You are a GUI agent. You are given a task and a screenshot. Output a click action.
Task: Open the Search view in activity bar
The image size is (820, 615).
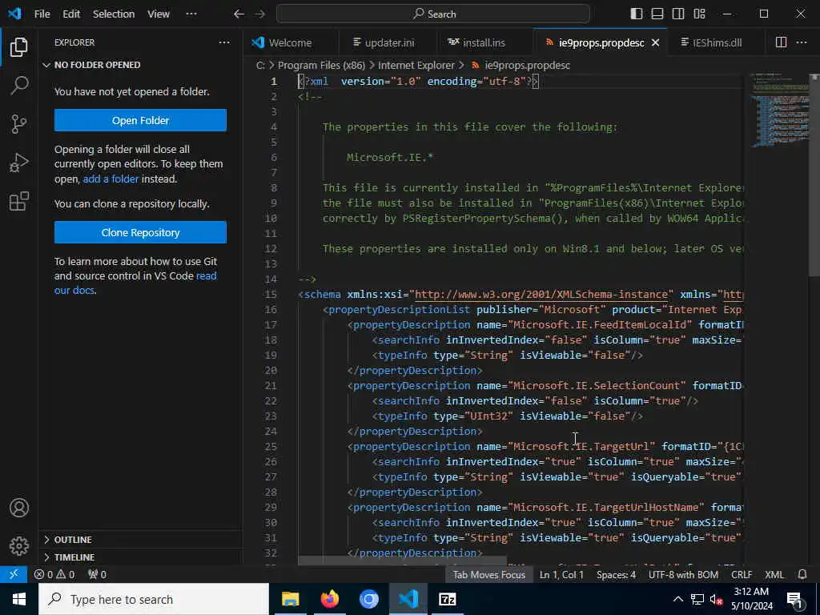[x=19, y=85]
